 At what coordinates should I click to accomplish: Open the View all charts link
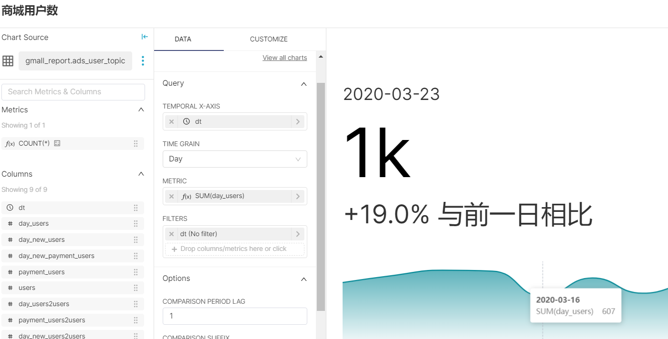(285, 58)
